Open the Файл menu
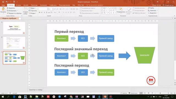This screenshot has width=176, height=99. tap(3, 5)
